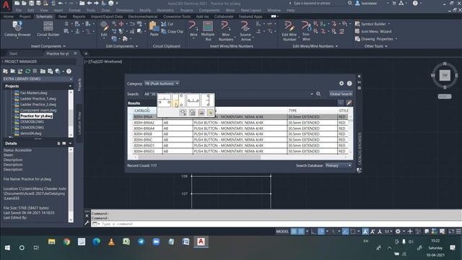Image resolution: width=462 pixels, height=260 pixels.
Task: Pick the fourth vertical symbol thumbnail
Action: pyautogui.click(x=207, y=100)
